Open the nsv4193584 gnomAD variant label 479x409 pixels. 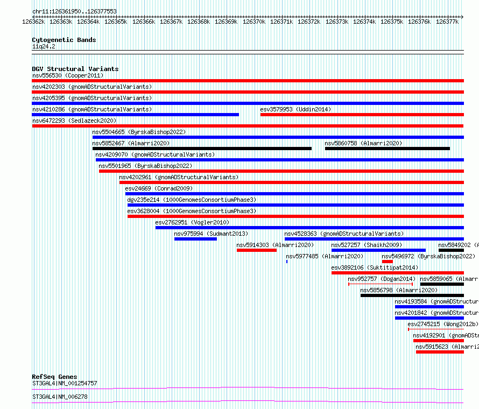click(436, 301)
